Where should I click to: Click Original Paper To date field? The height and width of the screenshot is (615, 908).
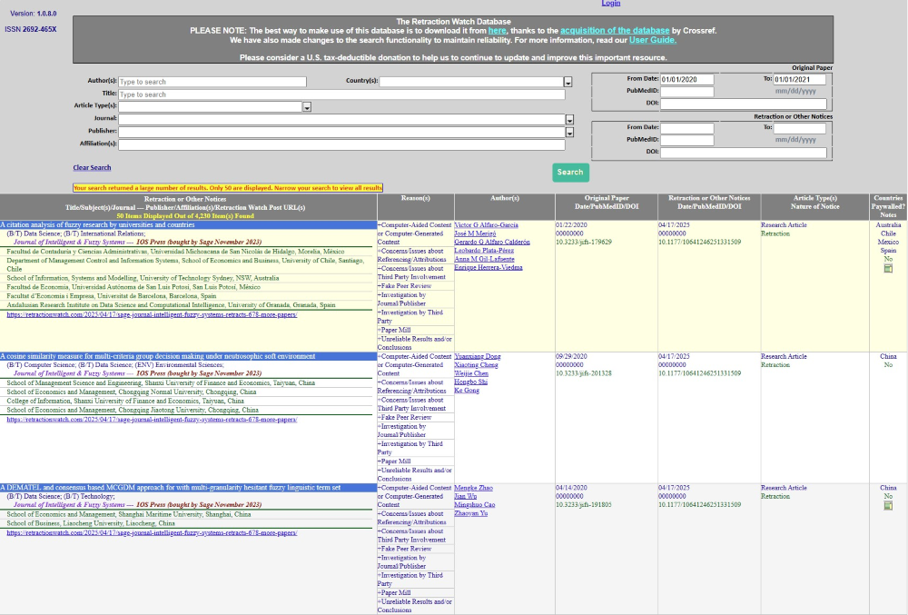click(800, 79)
